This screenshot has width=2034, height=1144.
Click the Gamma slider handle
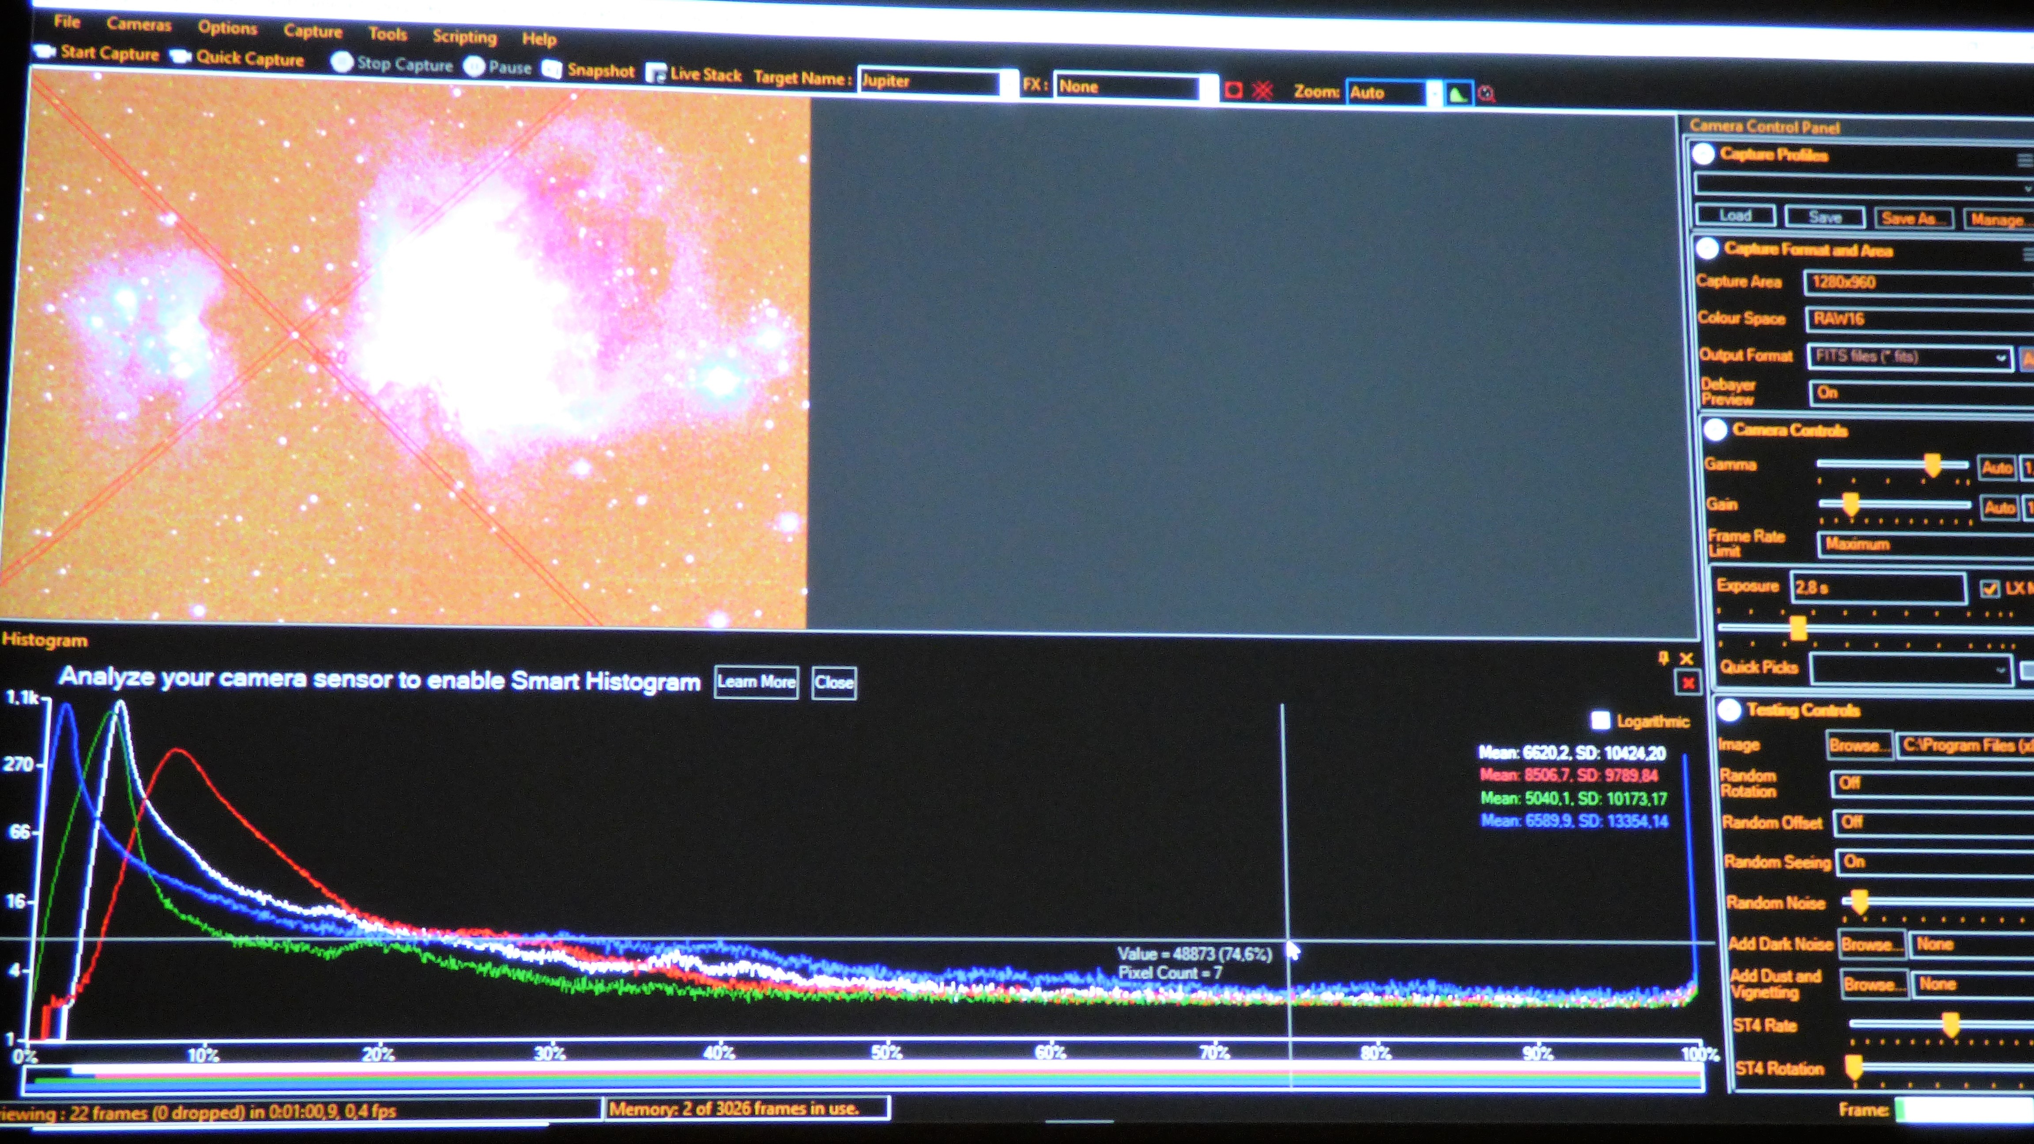[1932, 464]
